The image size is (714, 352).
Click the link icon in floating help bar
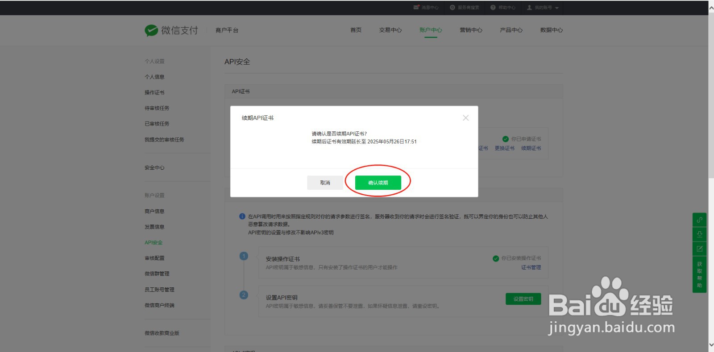point(699,220)
